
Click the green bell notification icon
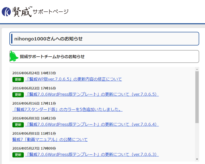click(x=14, y=56)
